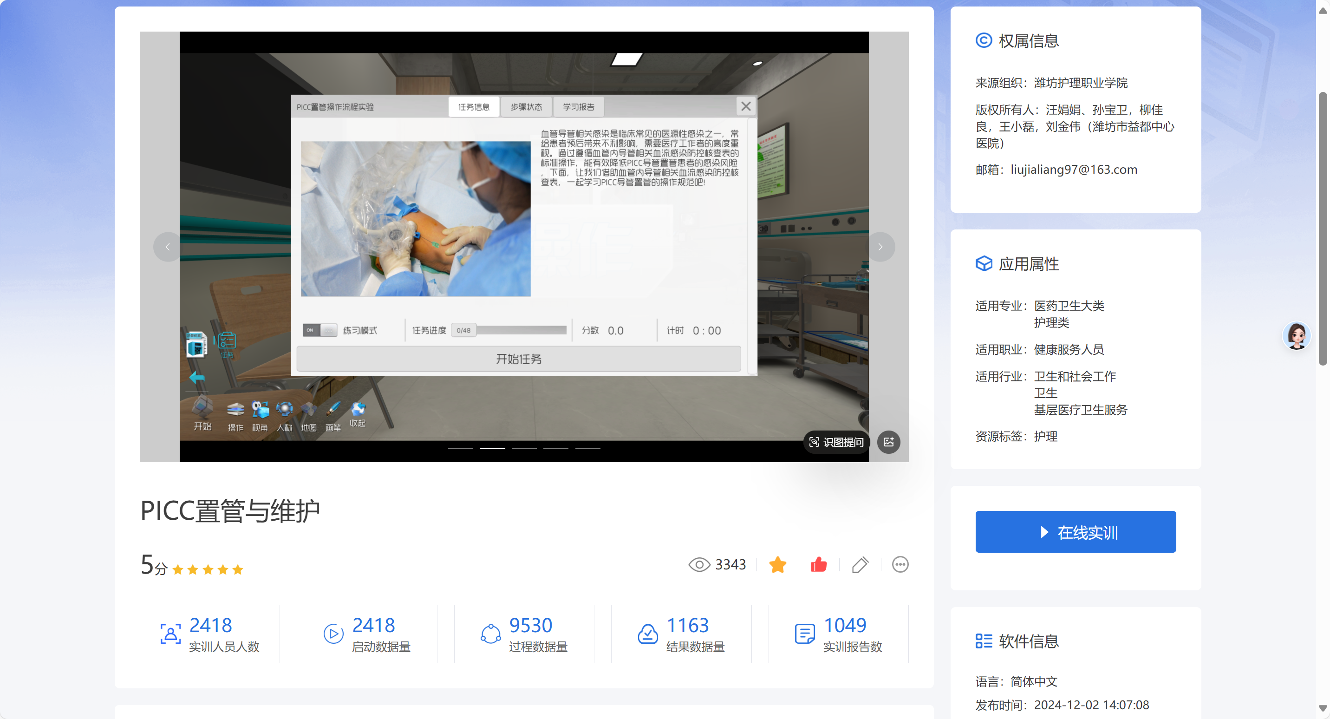Click the 结果数据量 download icon
The width and height of the screenshot is (1330, 719).
click(647, 634)
